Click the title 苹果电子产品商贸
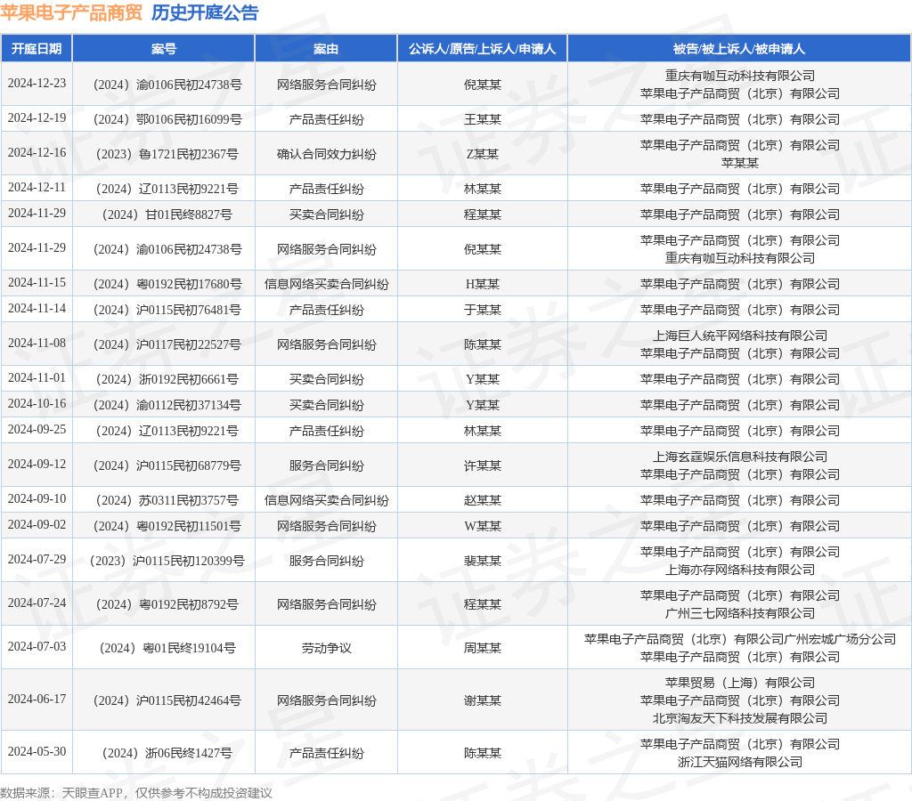912x801 pixels. point(71,12)
